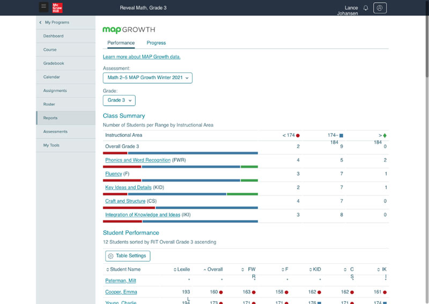Sort table by Student Name column
The width and height of the screenshot is (429, 304).
point(123,269)
